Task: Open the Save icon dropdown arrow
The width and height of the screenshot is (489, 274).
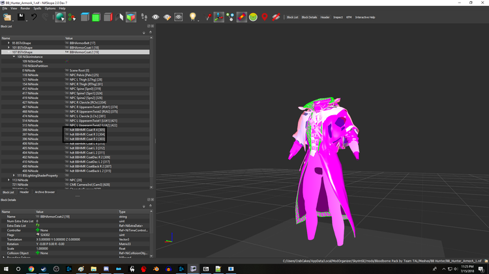Action: [27, 21]
